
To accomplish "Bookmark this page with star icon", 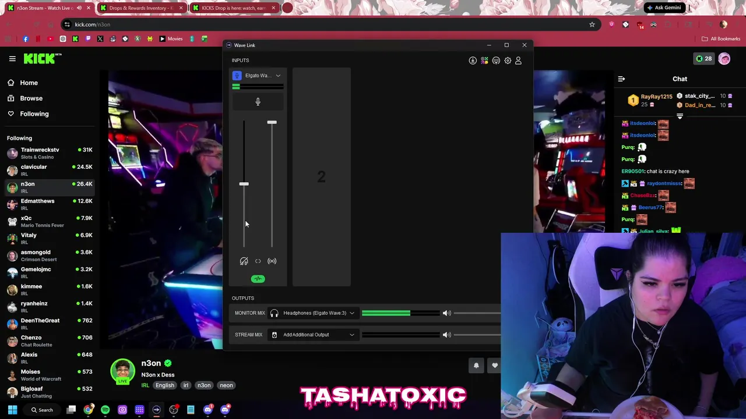I will (x=592, y=24).
